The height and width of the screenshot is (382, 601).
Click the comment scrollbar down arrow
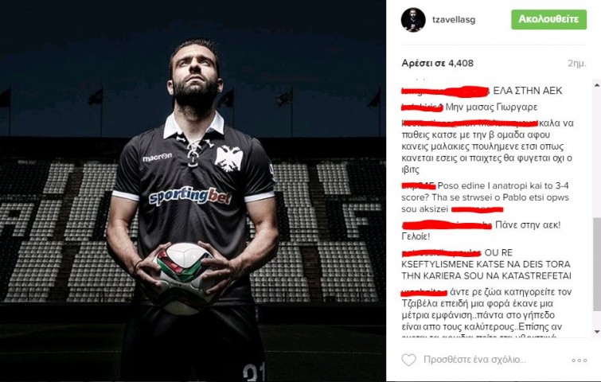click(597, 332)
